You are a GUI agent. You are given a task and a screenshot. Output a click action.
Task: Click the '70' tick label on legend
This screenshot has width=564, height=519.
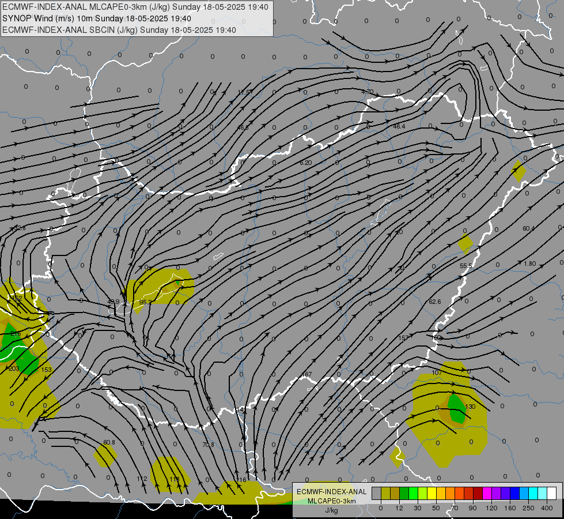pos(455,508)
